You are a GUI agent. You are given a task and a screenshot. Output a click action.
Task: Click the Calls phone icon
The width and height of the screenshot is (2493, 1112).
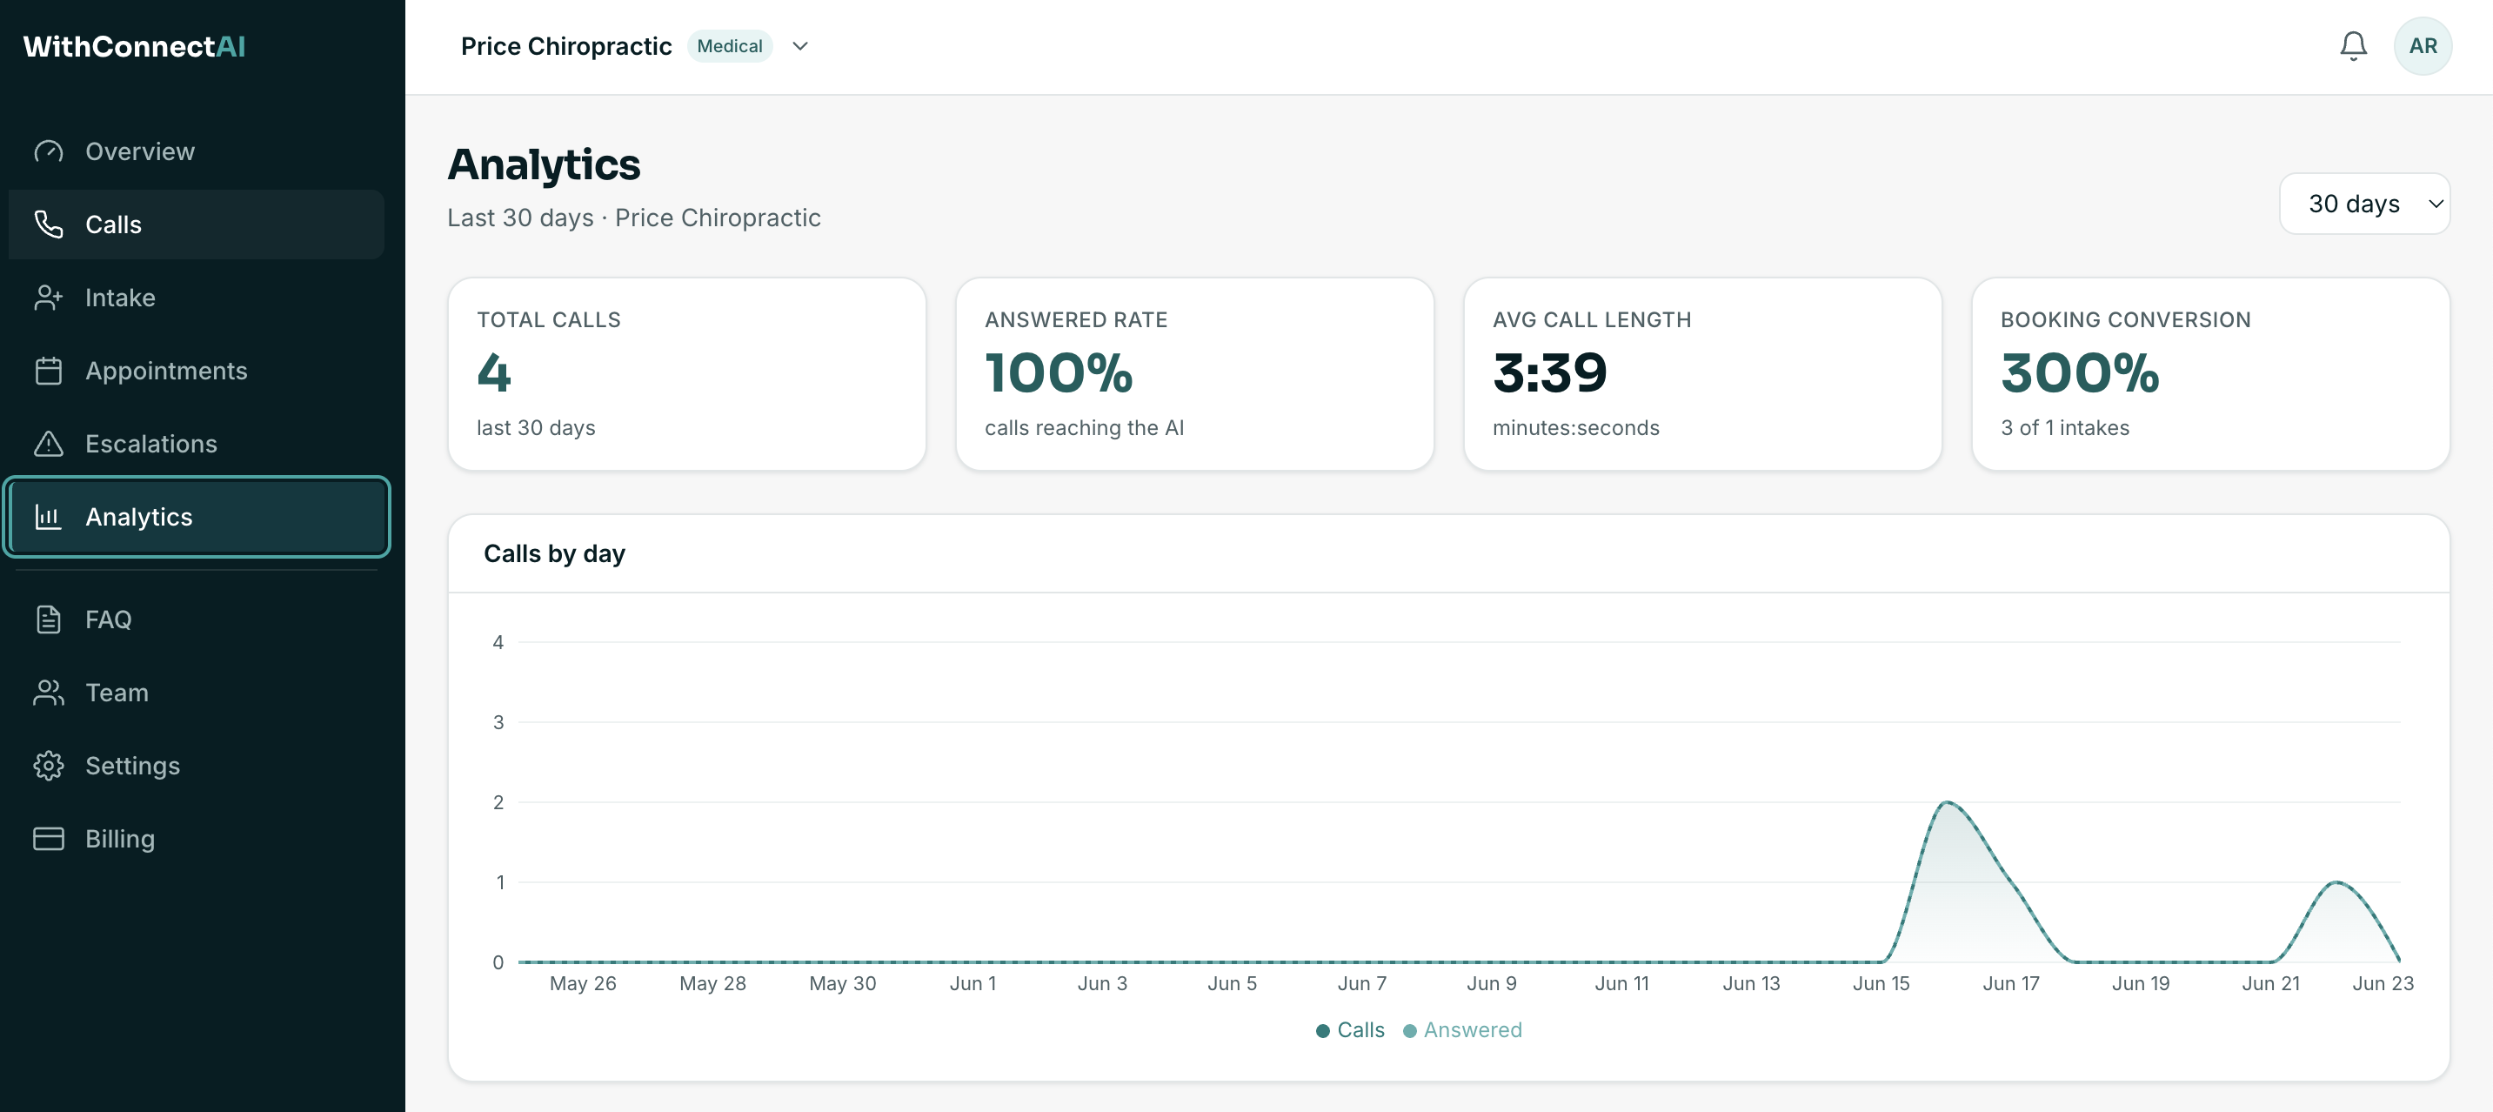(49, 224)
